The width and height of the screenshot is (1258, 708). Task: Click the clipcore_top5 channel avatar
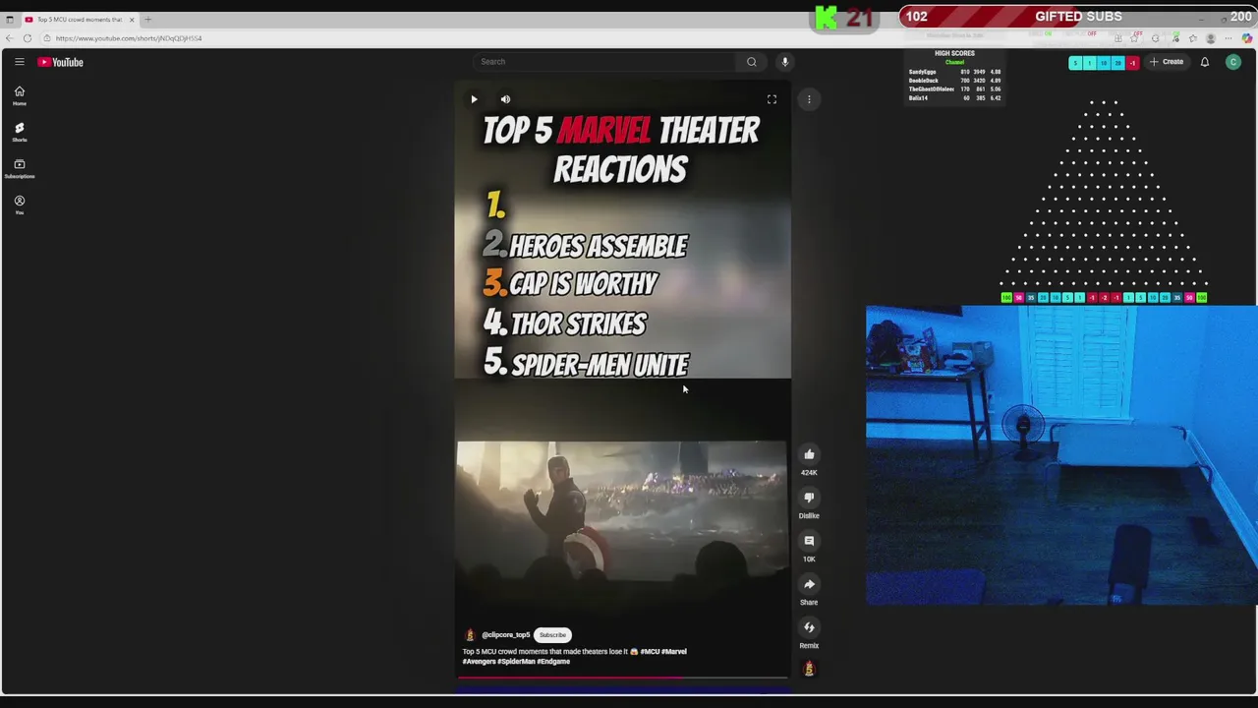[x=470, y=635]
